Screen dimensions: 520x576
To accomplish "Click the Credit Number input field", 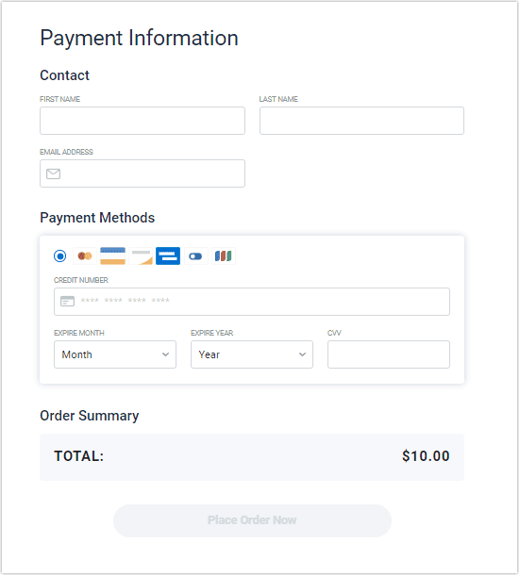I will (x=252, y=302).
